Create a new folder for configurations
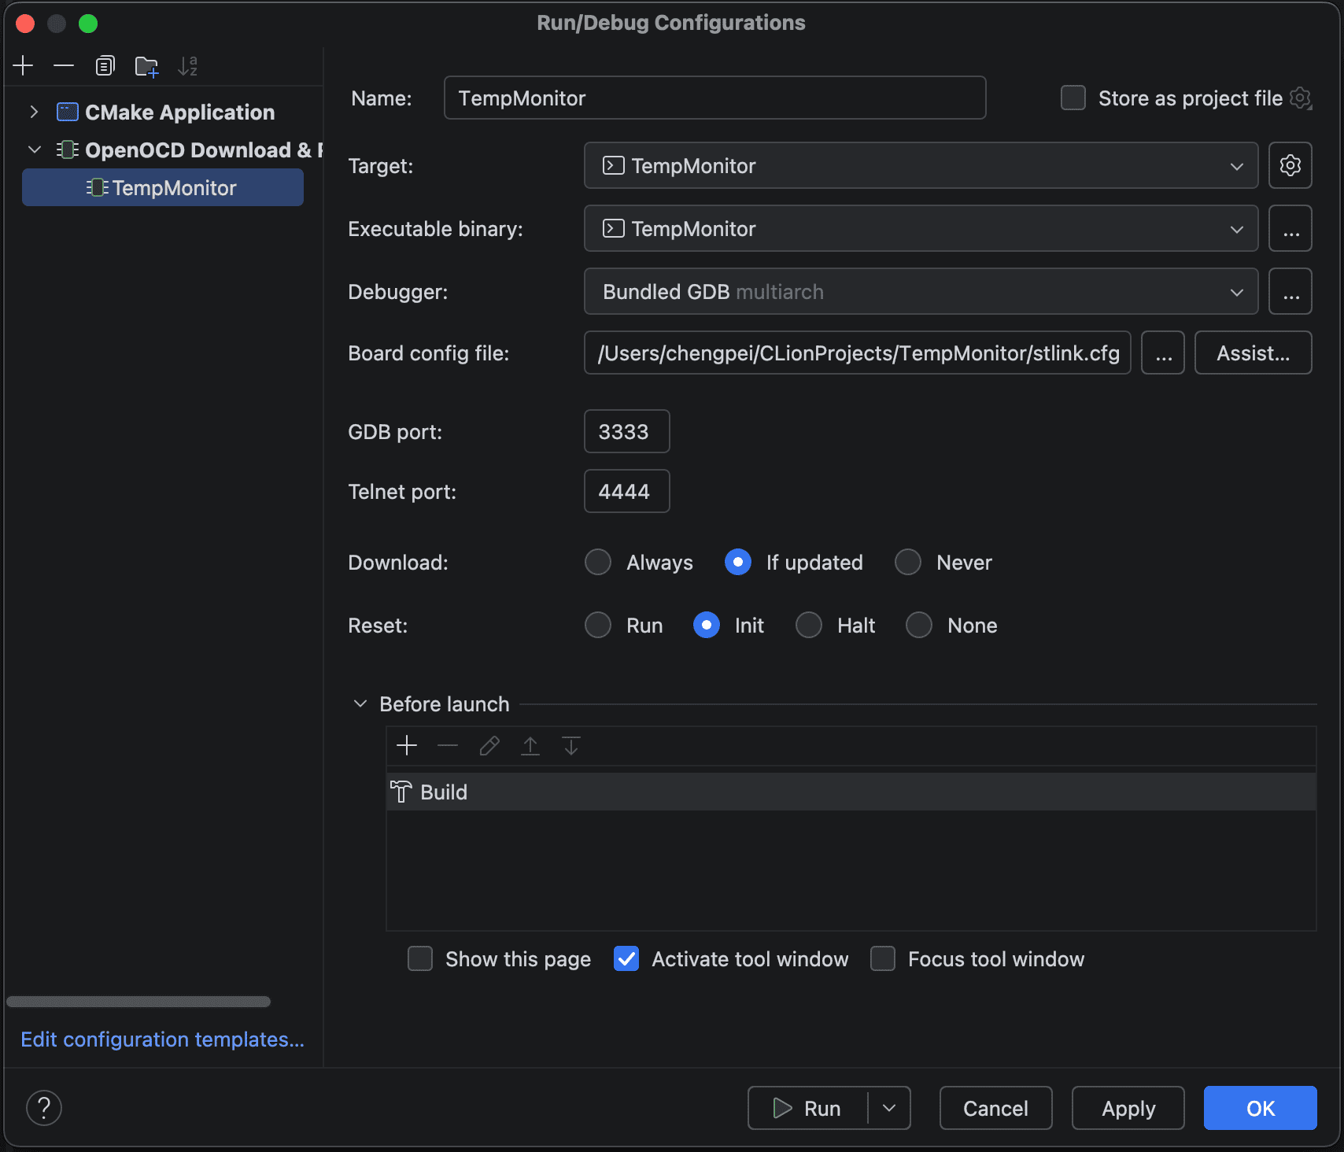Screen dimensions: 1344x1152 (146, 66)
